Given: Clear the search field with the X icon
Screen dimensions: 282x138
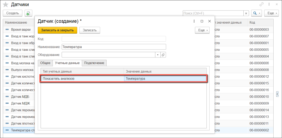Looking at the screenshot, I should pos(246,13).
